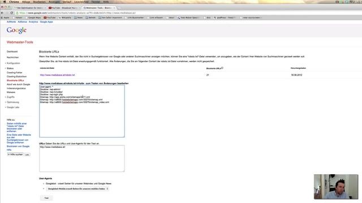Click the Los help search button
This screenshot has height=203, width=362.
[27, 155]
